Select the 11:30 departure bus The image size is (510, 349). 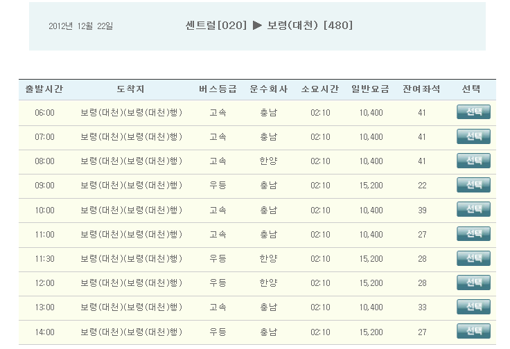point(473,258)
